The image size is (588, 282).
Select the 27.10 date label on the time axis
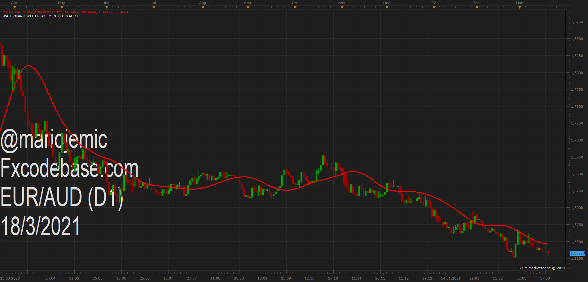333,278
